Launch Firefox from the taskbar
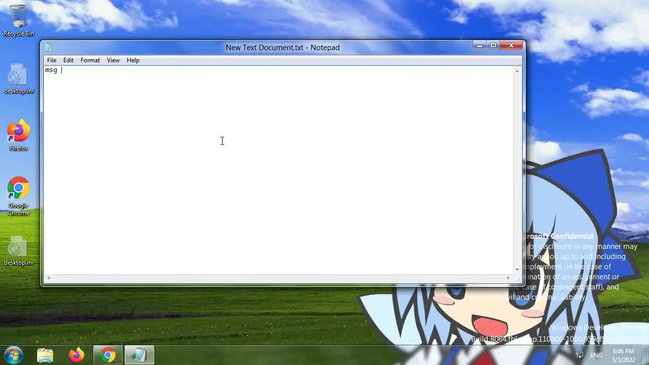 [77, 355]
